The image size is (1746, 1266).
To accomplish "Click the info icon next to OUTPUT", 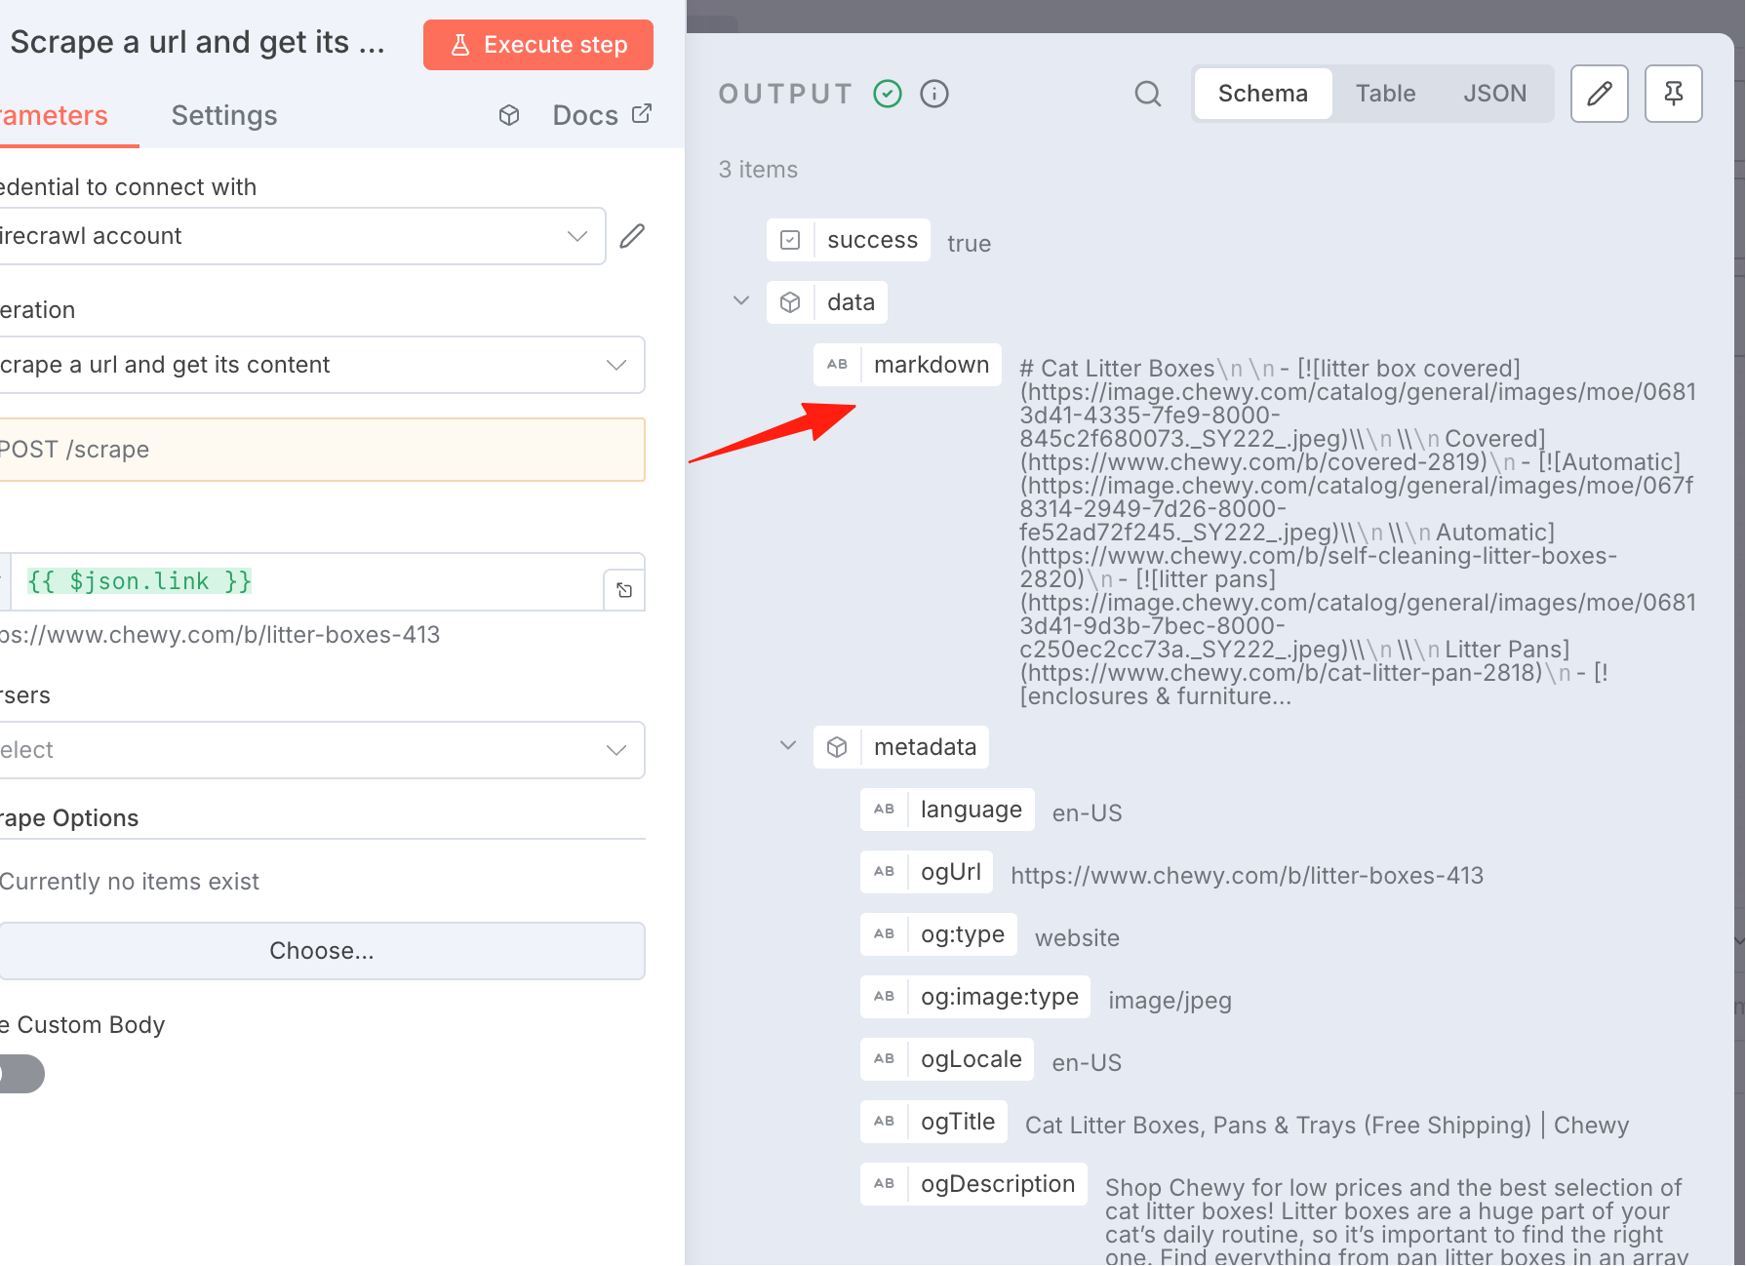I will pos(934,94).
